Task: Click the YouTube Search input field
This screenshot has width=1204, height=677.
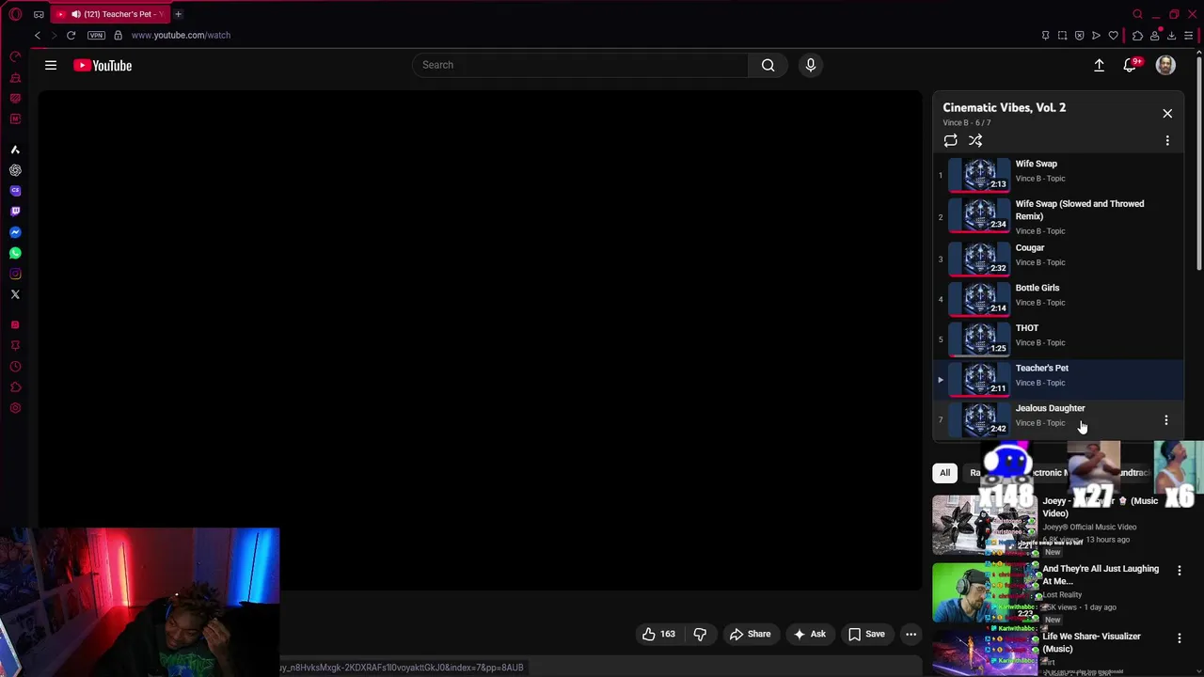Action: (580, 65)
